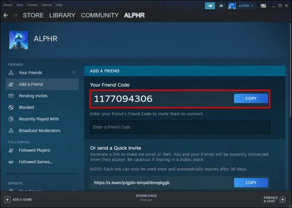The width and height of the screenshot is (292, 208).
Task: Click the friends count 31
Action: 74,72
